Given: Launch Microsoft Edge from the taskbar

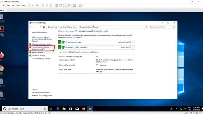Looking at the screenshot, I should tap(58, 109).
